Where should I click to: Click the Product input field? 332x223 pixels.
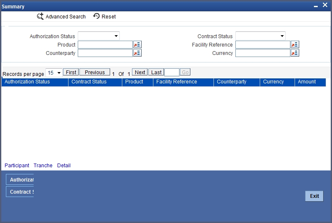105,44
